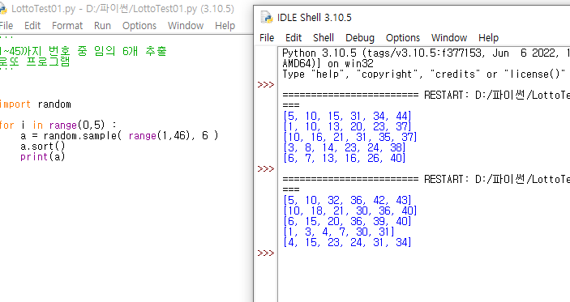570x302 pixels.
Task: Click output row [6, 15, 20, 36, 39, 40]
Action: [347, 221]
